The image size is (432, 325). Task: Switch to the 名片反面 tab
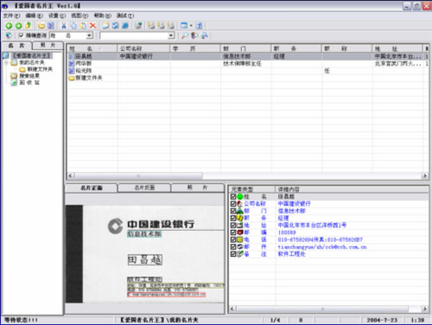(x=144, y=188)
